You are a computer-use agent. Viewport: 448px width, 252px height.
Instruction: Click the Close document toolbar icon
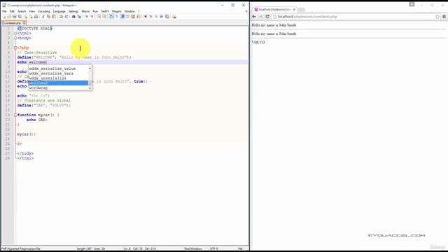tap(25, 17)
